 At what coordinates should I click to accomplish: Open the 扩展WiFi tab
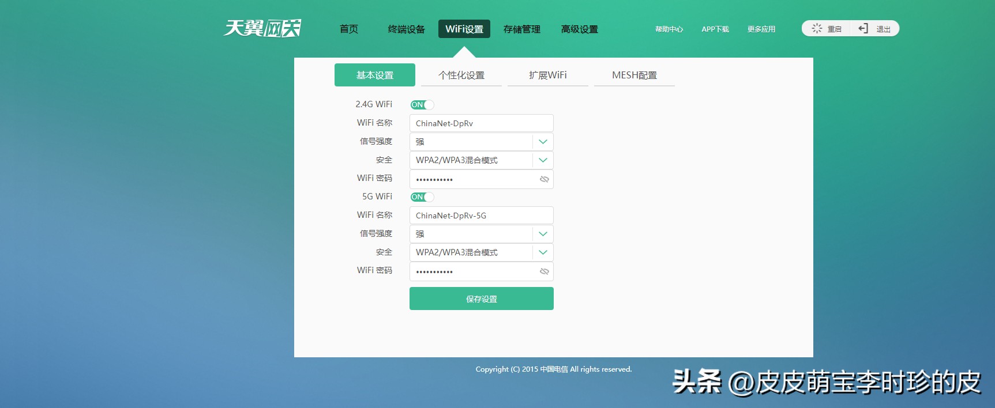[548, 75]
